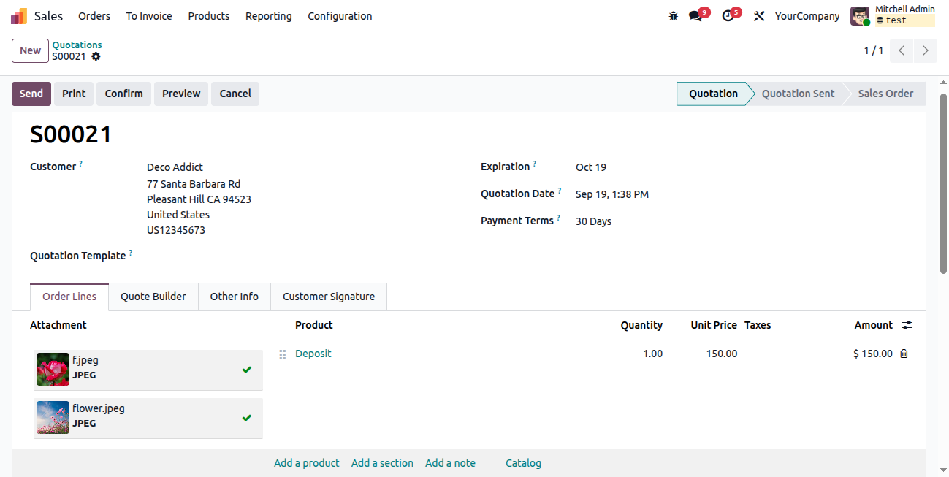Screen dimensions: 949x477
Task: Delete the Deposit line with trash icon
Action: click(904, 354)
